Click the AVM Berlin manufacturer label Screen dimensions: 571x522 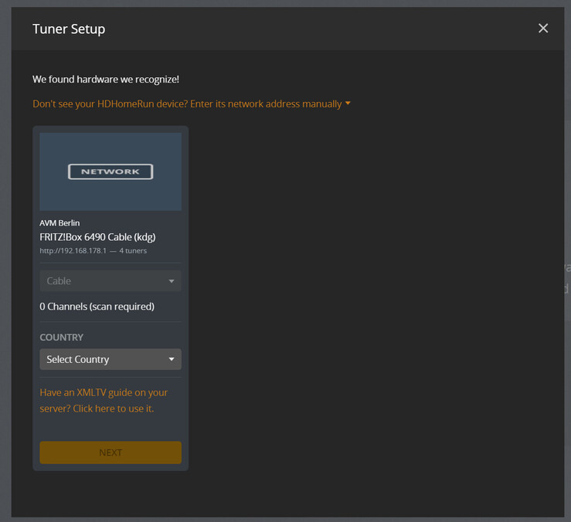59,223
